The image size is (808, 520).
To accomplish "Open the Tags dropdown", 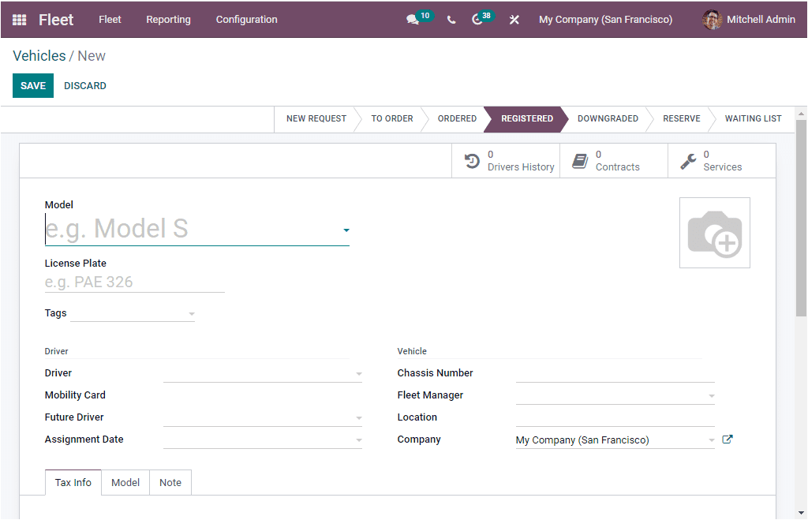I will [190, 313].
